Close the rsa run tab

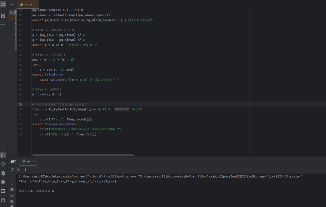tap(34, 161)
